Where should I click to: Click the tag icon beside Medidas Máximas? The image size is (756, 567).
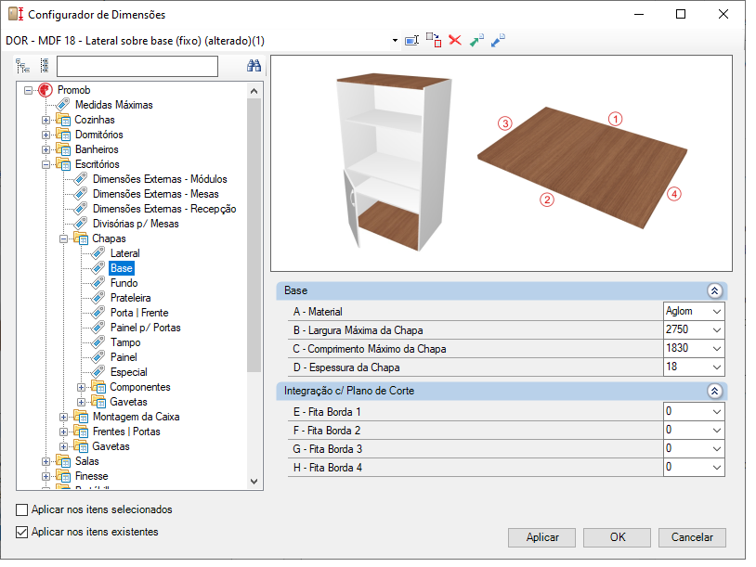pos(62,105)
